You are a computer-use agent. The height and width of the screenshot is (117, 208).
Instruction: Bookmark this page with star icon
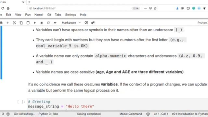[155, 8]
